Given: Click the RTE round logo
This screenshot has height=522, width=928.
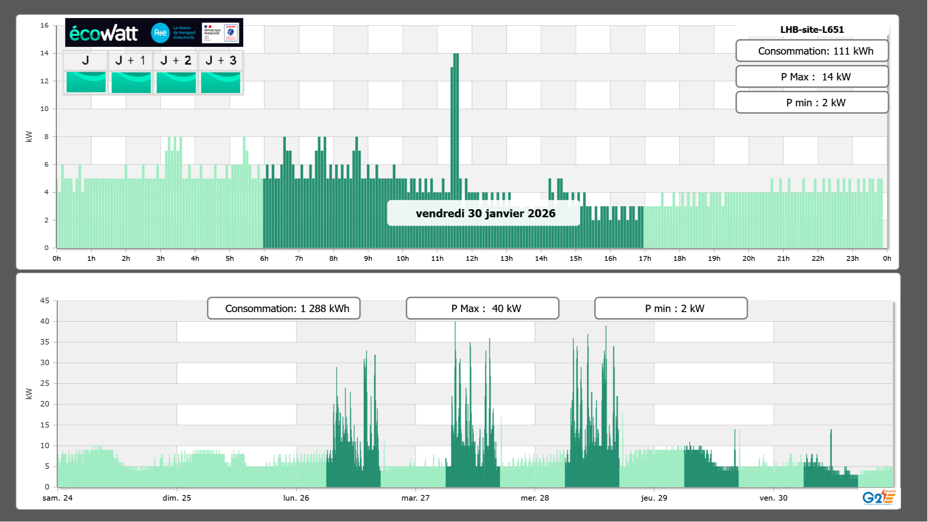Looking at the screenshot, I should [x=160, y=33].
